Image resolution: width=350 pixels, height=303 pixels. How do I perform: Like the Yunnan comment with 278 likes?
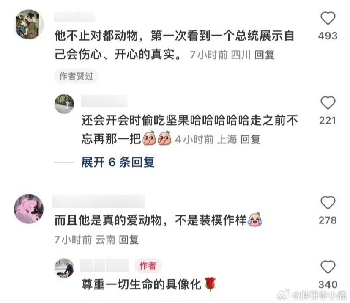click(328, 203)
